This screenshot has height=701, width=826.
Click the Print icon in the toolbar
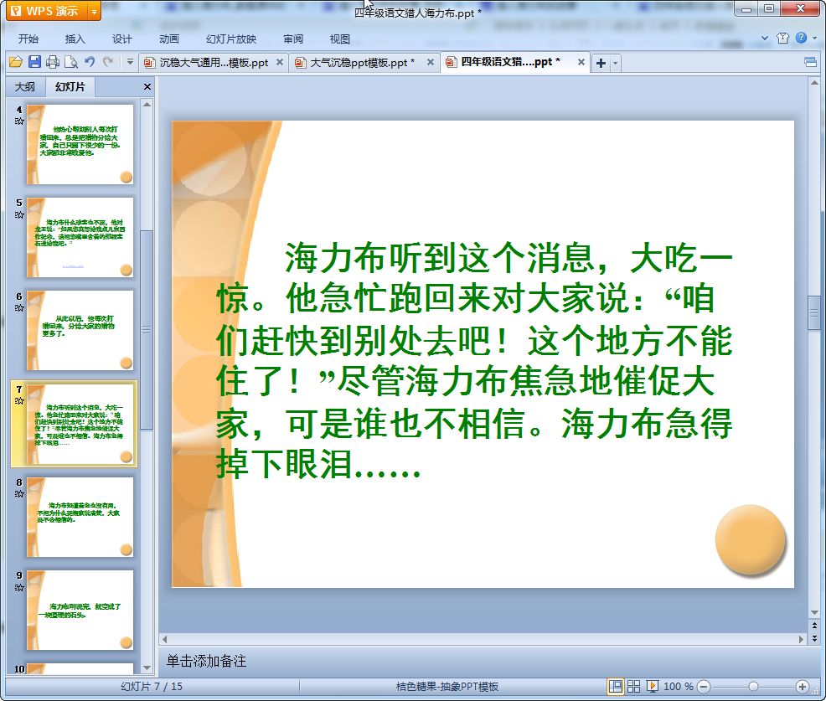53,62
